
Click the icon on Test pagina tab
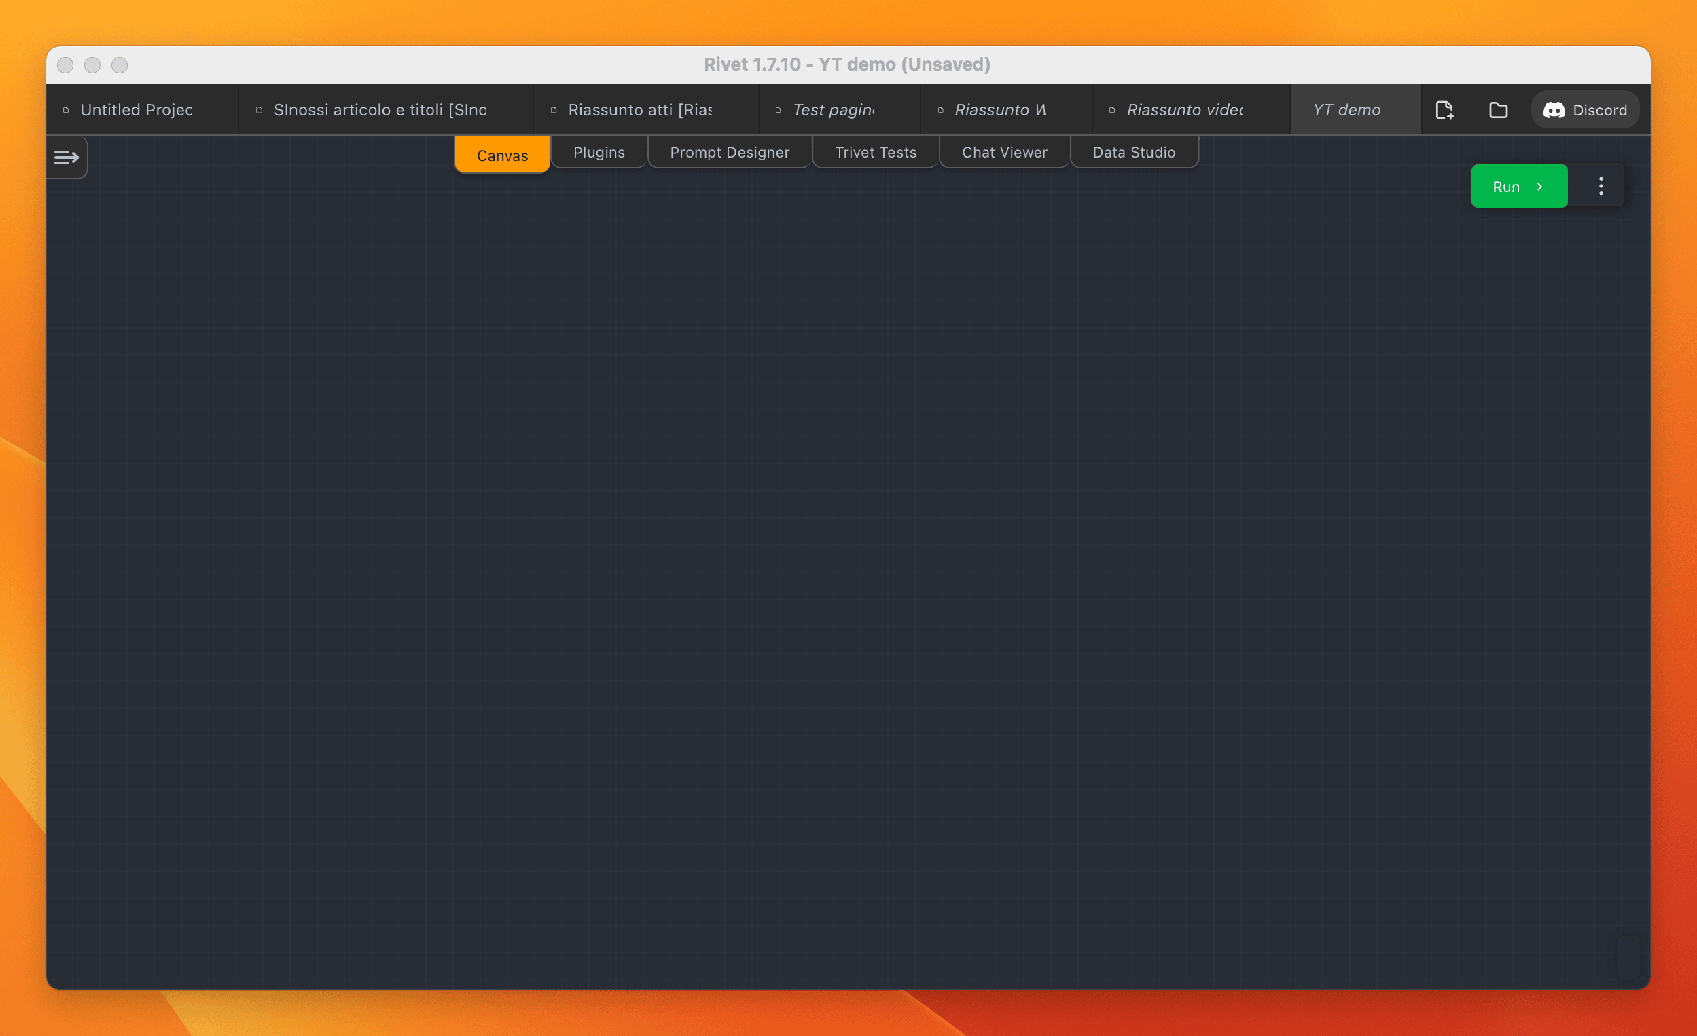tap(779, 110)
